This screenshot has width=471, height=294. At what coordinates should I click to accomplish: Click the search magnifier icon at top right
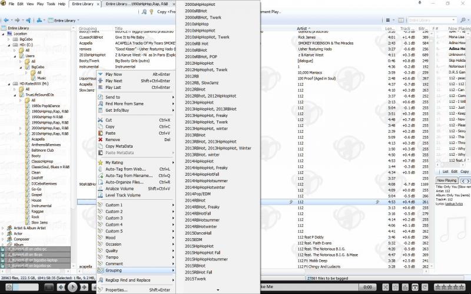[x=463, y=20]
